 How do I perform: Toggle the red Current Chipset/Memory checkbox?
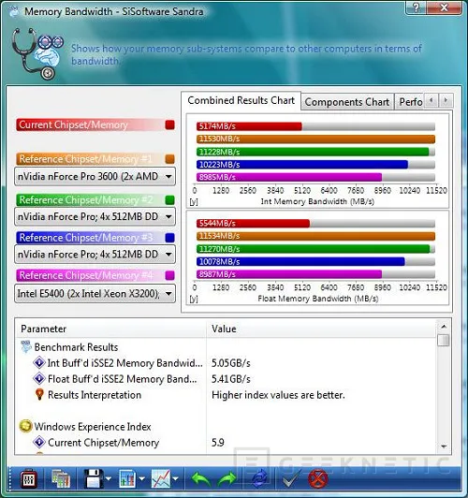click(169, 124)
